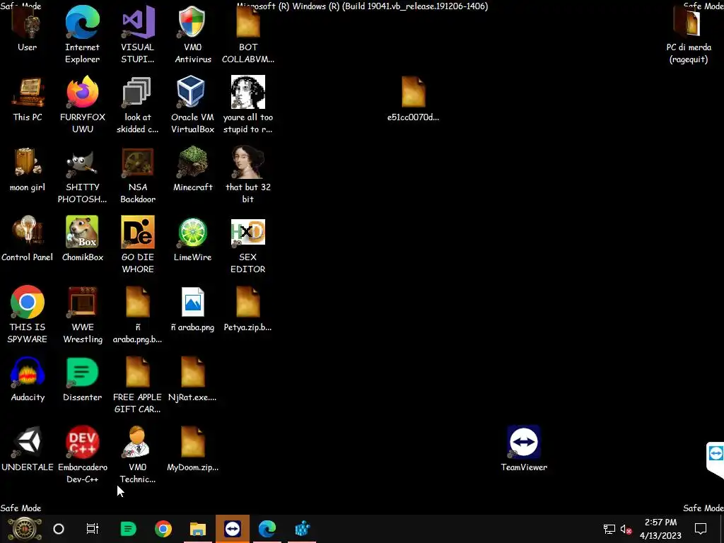Viewport: 724px width, 543px height.
Task: Switch to TeamViewer taskbar button
Action: click(x=232, y=529)
